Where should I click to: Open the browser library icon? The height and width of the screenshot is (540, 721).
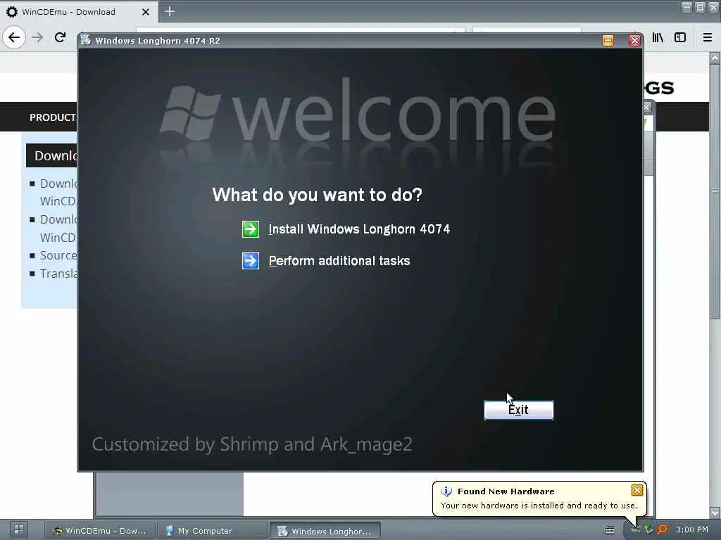pyautogui.click(x=658, y=38)
